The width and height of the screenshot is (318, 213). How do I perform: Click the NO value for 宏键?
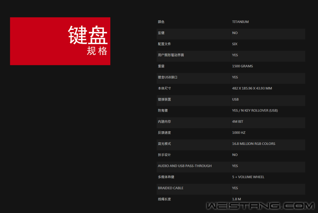coord(235,33)
